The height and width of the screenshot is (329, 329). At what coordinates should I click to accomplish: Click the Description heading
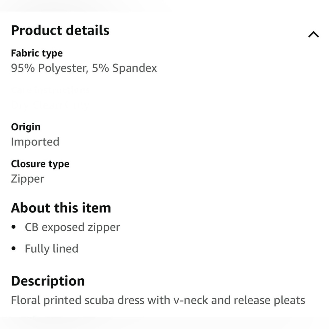(x=48, y=281)
